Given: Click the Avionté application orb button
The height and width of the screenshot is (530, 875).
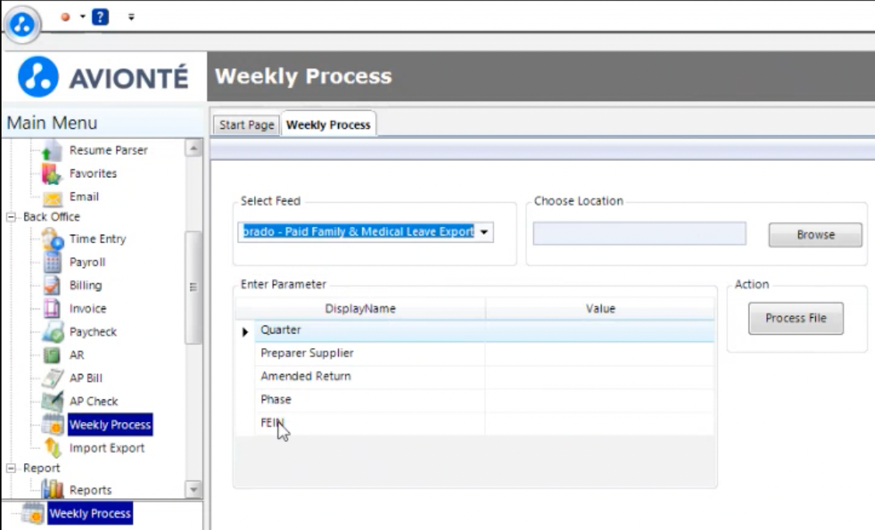Looking at the screenshot, I should click(23, 25).
